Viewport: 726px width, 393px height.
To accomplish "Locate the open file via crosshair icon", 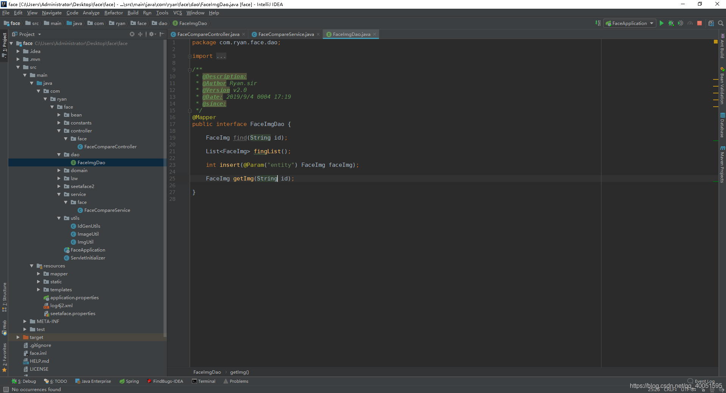I will pos(132,34).
